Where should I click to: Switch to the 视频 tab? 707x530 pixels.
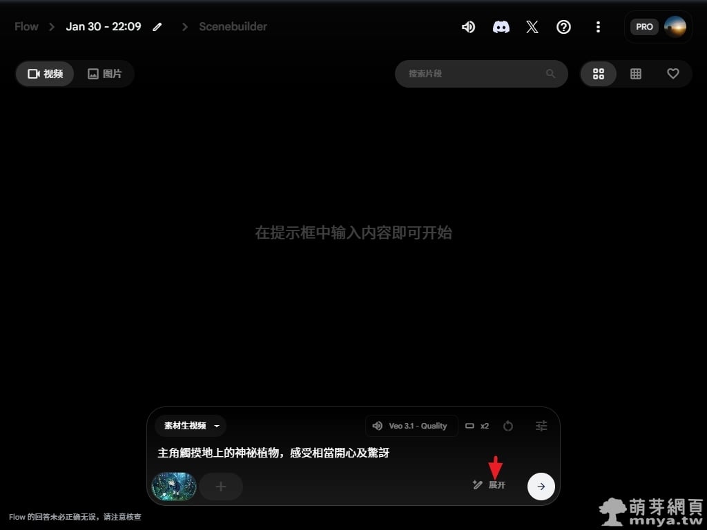coord(45,74)
